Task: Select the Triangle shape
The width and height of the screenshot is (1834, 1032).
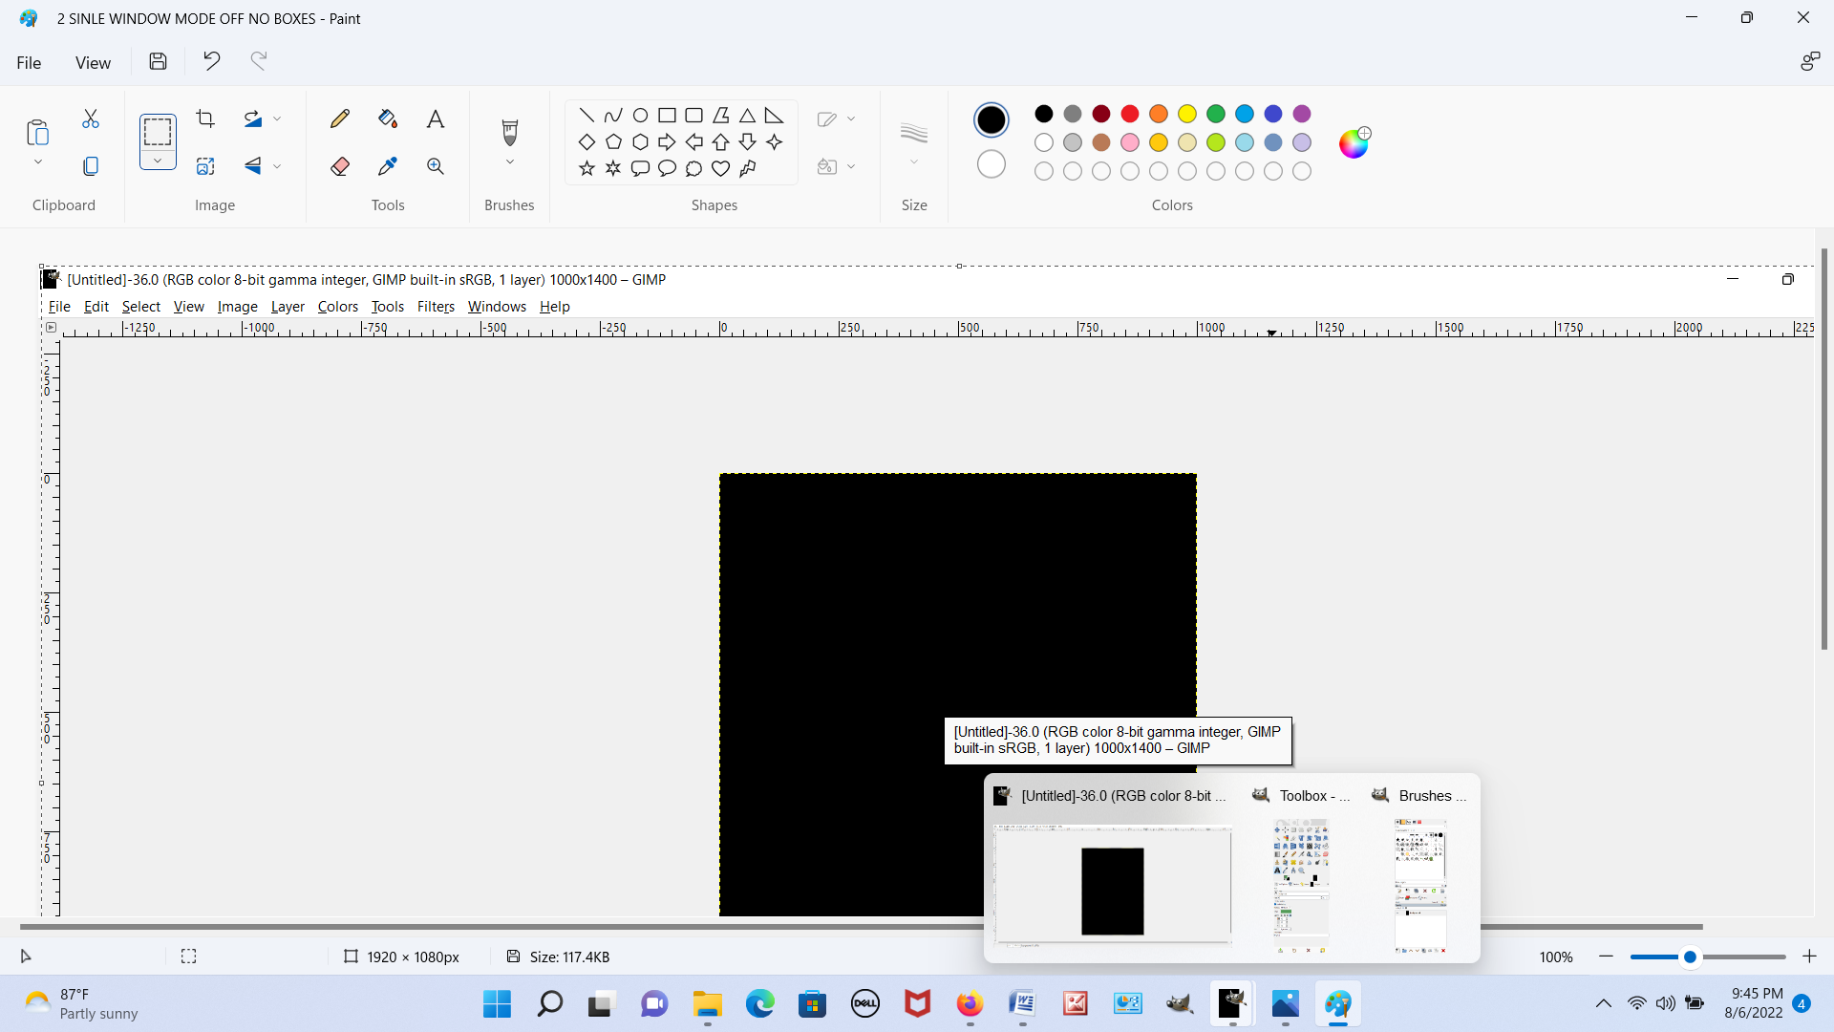Action: click(747, 116)
